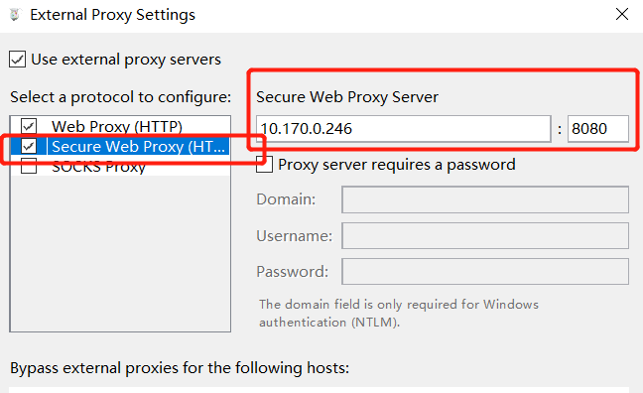Viewport: 643px width, 393px height.
Task: Toggle the Secure Web Proxy checkbox
Action: tap(29, 146)
